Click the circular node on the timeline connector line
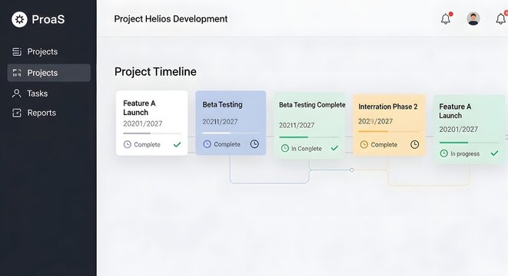 [351, 170]
